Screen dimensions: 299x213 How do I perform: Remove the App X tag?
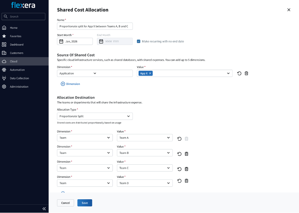[150, 73]
